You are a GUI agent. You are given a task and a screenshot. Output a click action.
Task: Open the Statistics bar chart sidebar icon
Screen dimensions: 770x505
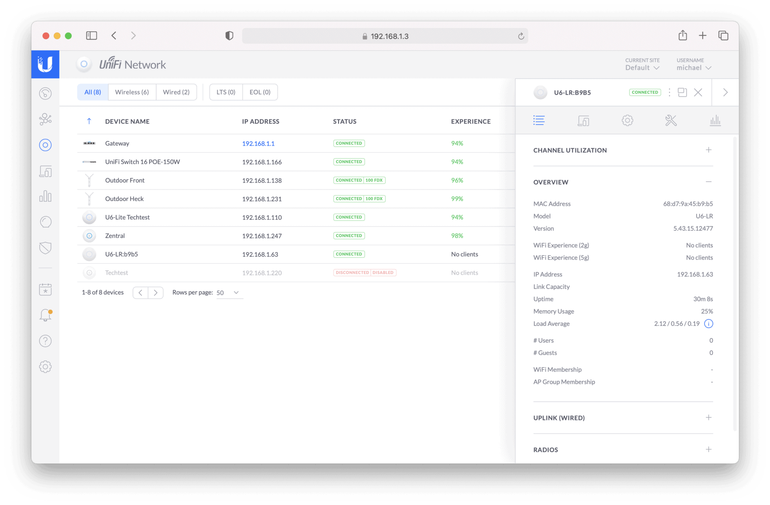[x=45, y=196]
